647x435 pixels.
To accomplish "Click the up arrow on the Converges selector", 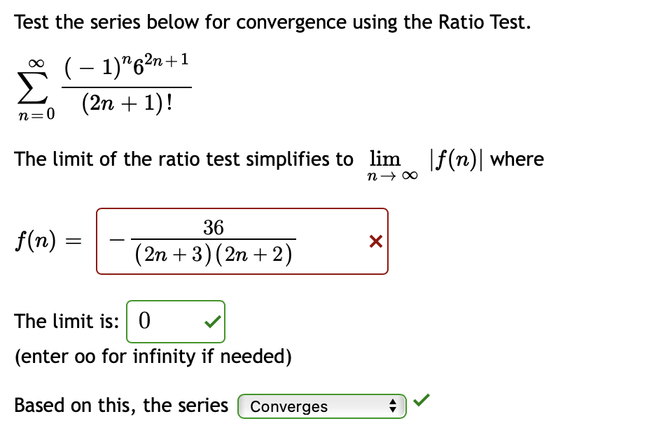I will pos(394,403).
